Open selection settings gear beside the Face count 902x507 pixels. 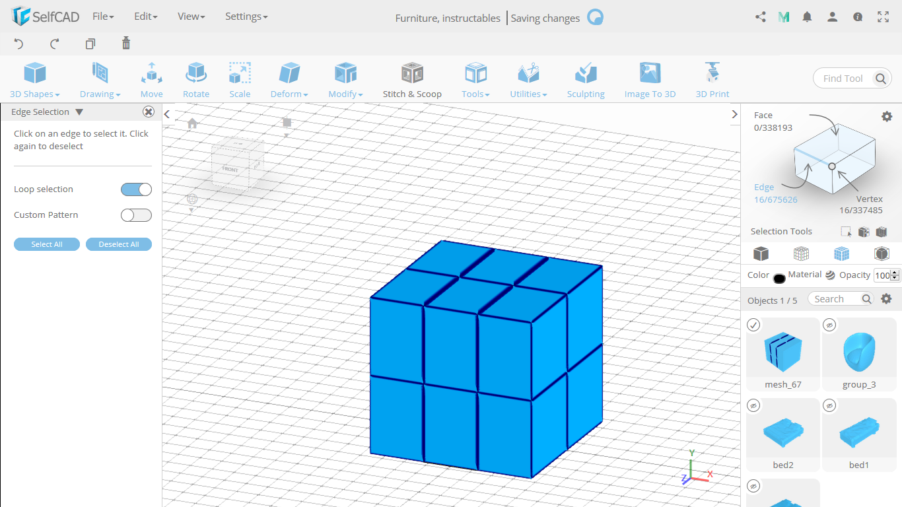[x=887, y=116]
